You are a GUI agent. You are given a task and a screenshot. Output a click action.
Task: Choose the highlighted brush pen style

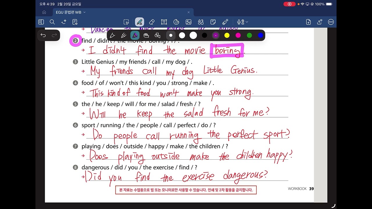(x=135, y=35)
